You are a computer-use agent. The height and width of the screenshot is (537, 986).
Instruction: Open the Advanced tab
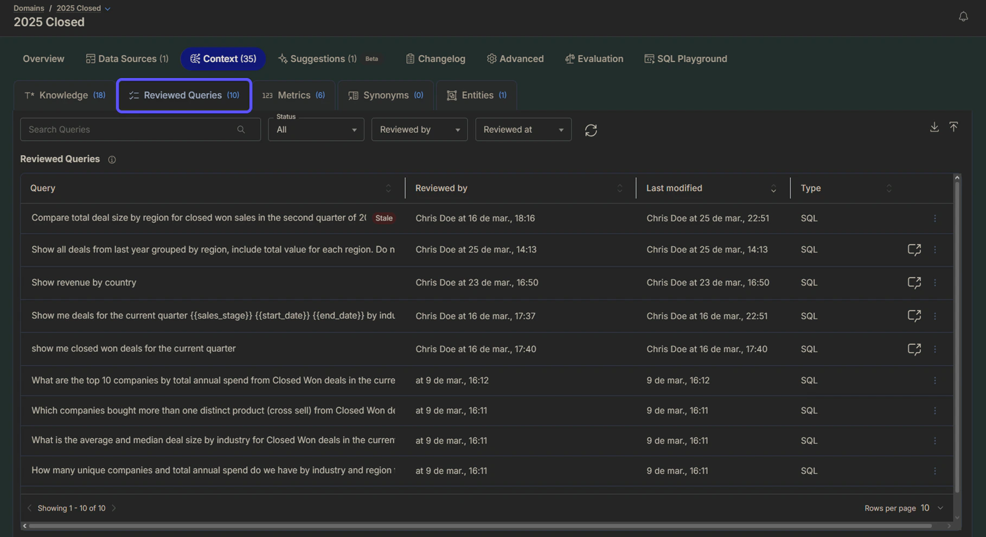pyautogui.click(x=515, y=59)
